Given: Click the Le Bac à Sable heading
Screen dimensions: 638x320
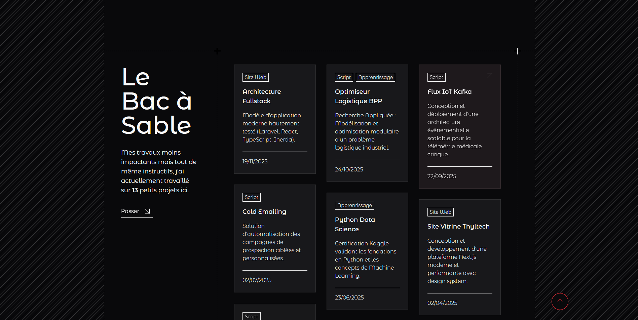Looking at the screenshot, I should [x=156, y=101].
